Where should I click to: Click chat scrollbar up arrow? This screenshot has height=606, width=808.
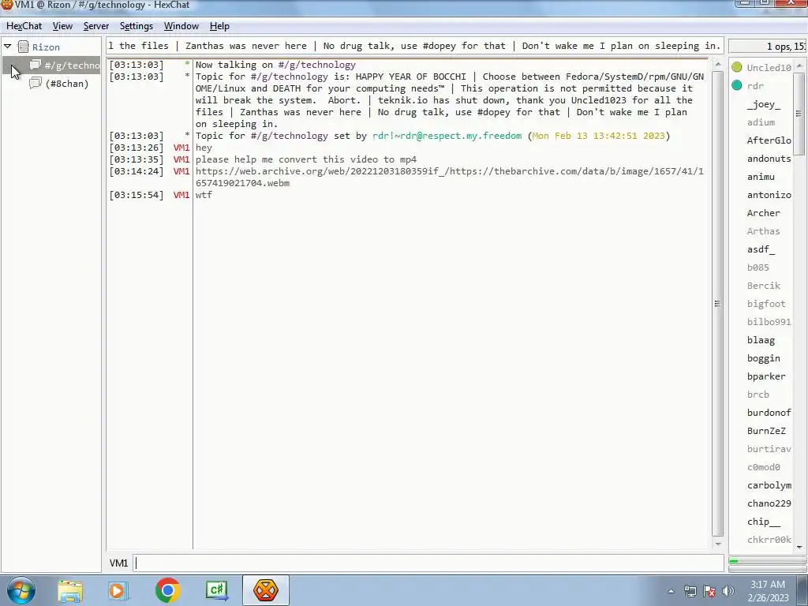point(717,64)
